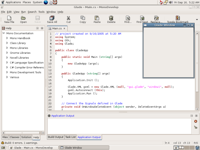Open the Search menu
The image size is (200, 150).
coord(32,12)
